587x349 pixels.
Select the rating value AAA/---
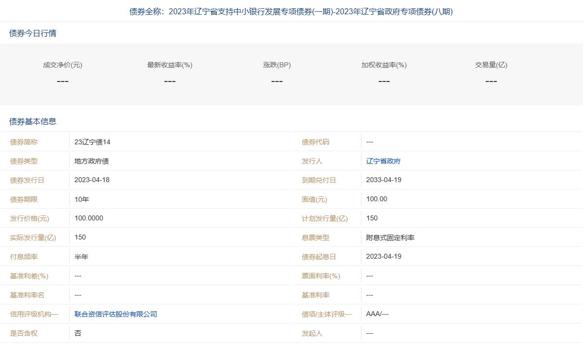point(377,314)
